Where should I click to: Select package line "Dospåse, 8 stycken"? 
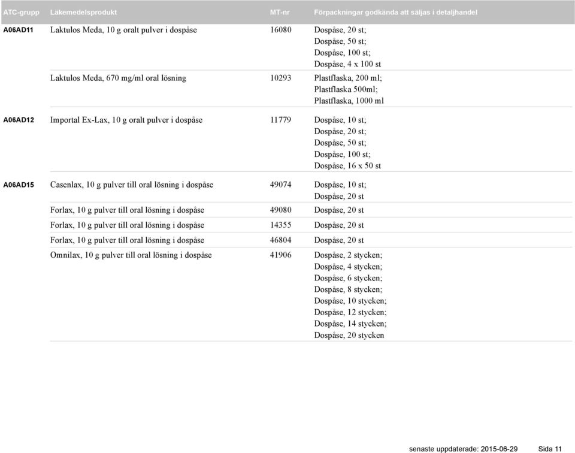349,289
